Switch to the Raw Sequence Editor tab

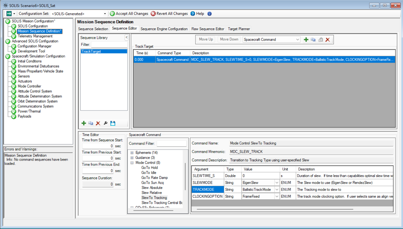tap(208, 29)
